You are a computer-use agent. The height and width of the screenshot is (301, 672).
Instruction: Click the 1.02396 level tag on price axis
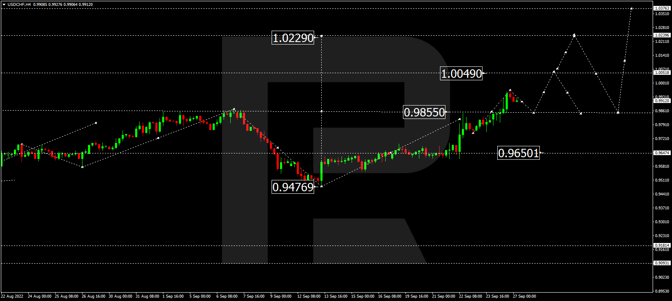click(x=662, y=35)
